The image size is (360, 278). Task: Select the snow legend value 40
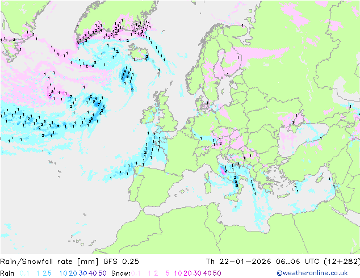coord(207,273)
